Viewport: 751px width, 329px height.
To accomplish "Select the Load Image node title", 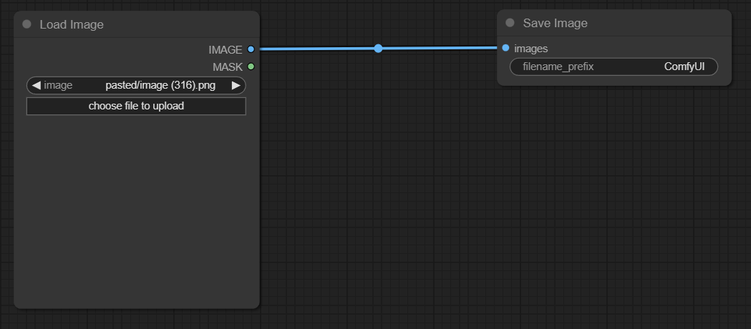I will click(72, 24).
